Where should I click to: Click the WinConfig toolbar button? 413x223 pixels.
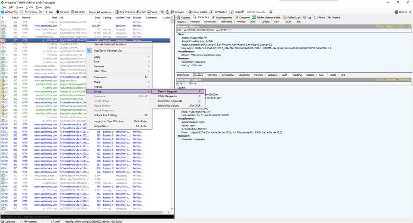pos(9,12)
